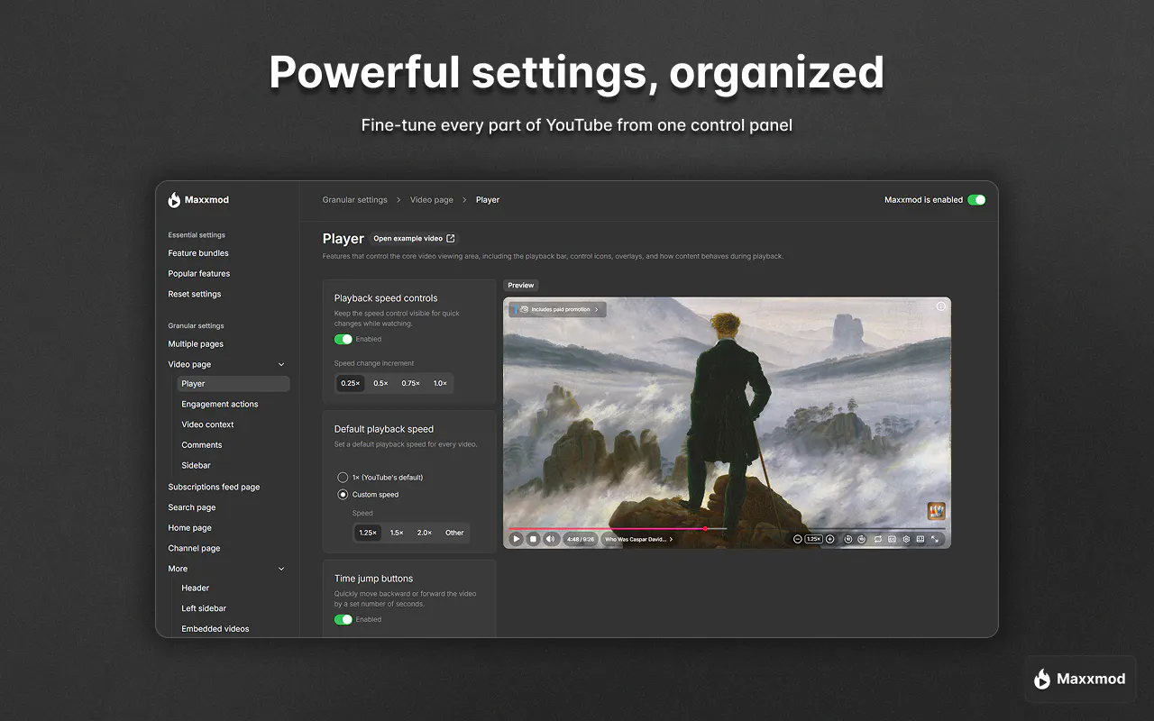
Task: Choose 1.5× default custom speed
Action: (397, 533)
